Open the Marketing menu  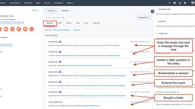click(x=29, y=3)
